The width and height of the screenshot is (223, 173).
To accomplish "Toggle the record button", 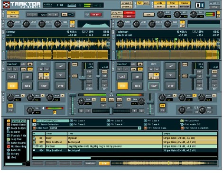I will point(129,12).
